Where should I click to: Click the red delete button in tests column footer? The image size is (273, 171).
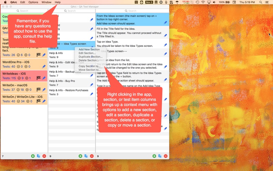pos(166,156)
